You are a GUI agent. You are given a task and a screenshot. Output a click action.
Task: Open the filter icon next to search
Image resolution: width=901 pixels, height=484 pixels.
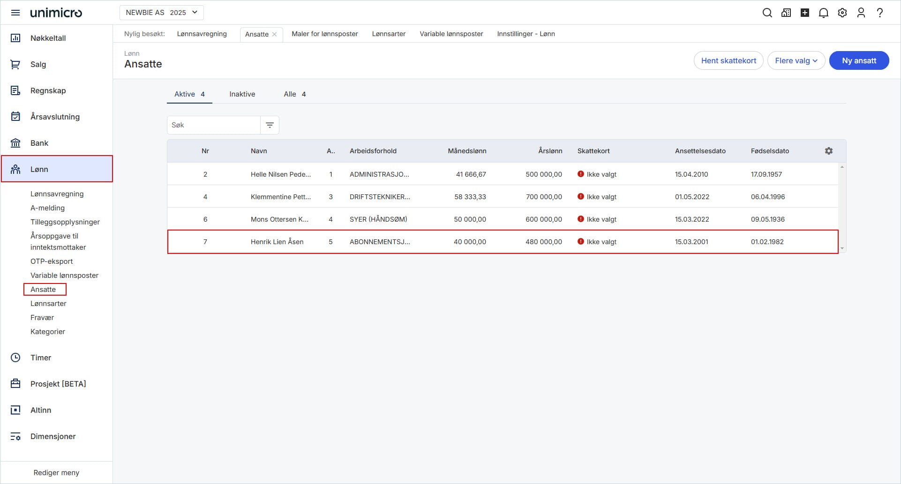pyautogui.click(x=270, y=125)
